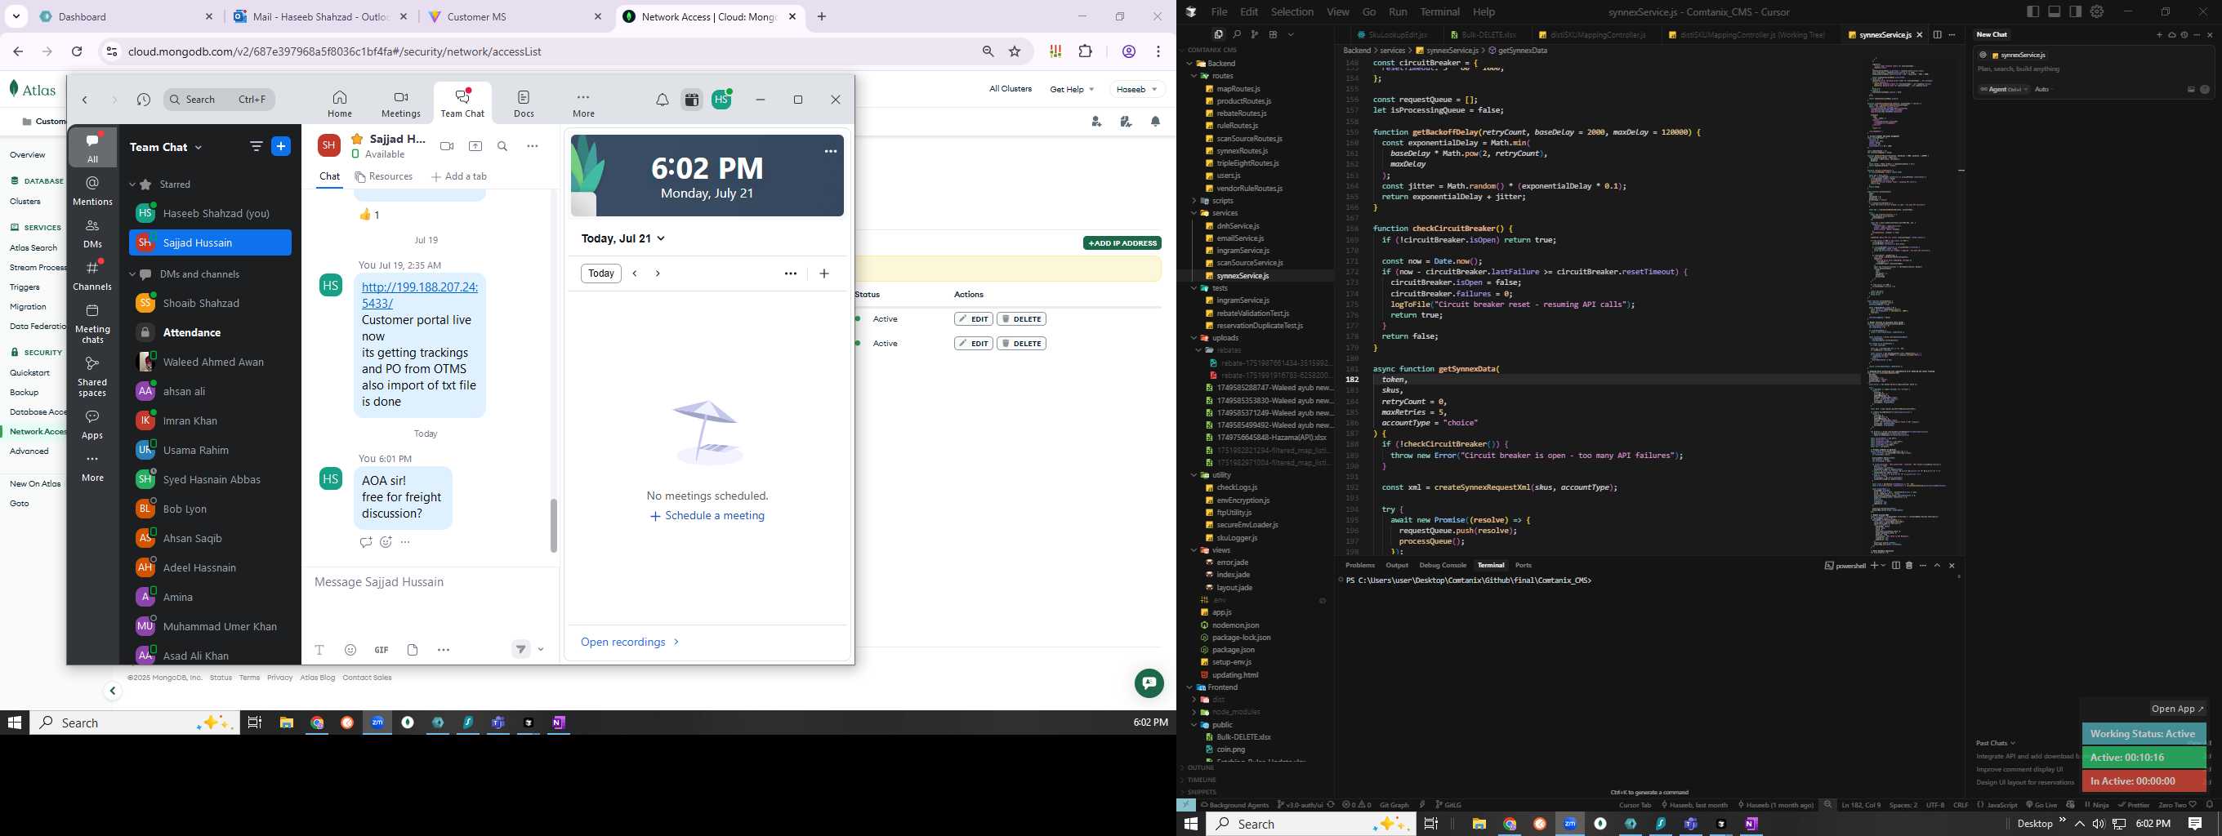Image resolution: width=2222 pixels, height=836 pixels.
Task: Open Channels in Zoom sidebar
Action: [x=92, y=276]
